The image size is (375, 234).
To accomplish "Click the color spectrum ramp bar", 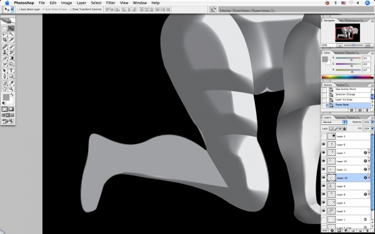I will tap(347, 77).
